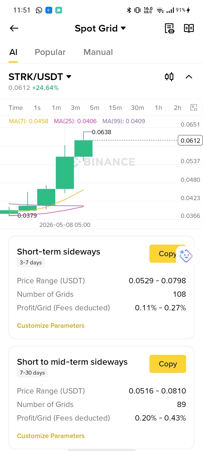Open the orders history document icon
This screenshot has width=203, height=451.
[x=169, y=28]
